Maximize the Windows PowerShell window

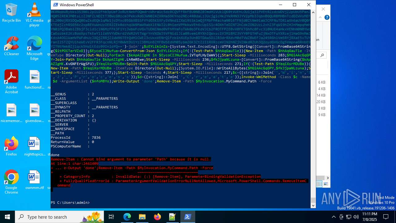(x=295, y=5)
